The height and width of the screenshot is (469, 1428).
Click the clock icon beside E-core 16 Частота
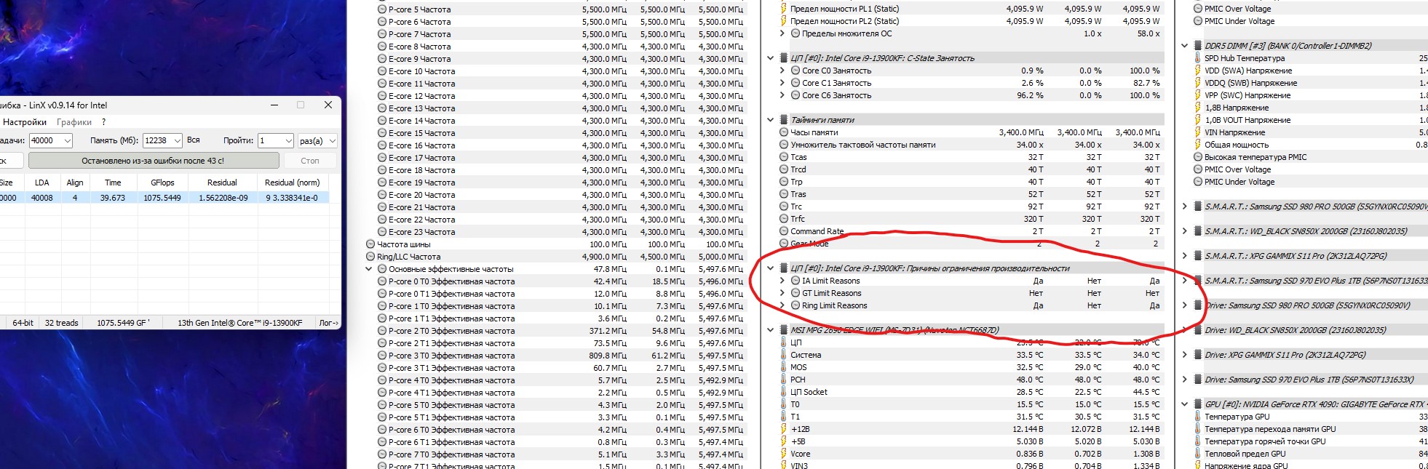[382, 145]
